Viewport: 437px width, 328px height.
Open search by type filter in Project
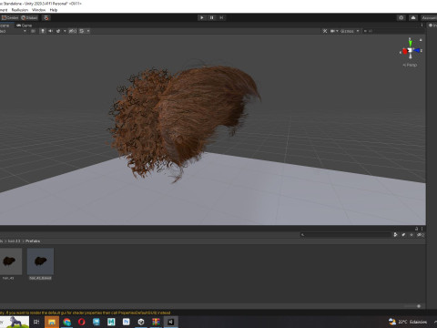tap(395, 234)
